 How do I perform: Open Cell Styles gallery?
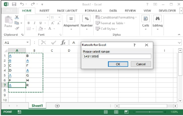coord(106,29)
